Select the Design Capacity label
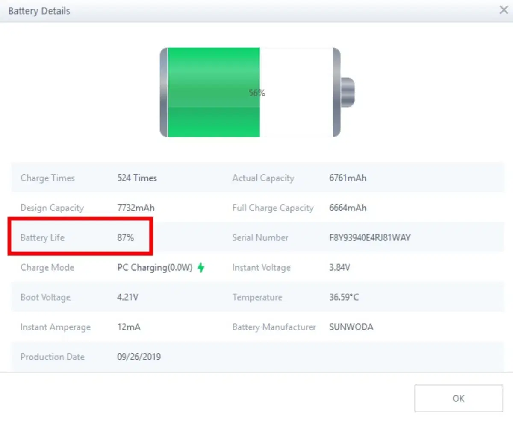The width and height of the screenshot is (513, 421). coord(52,208)
